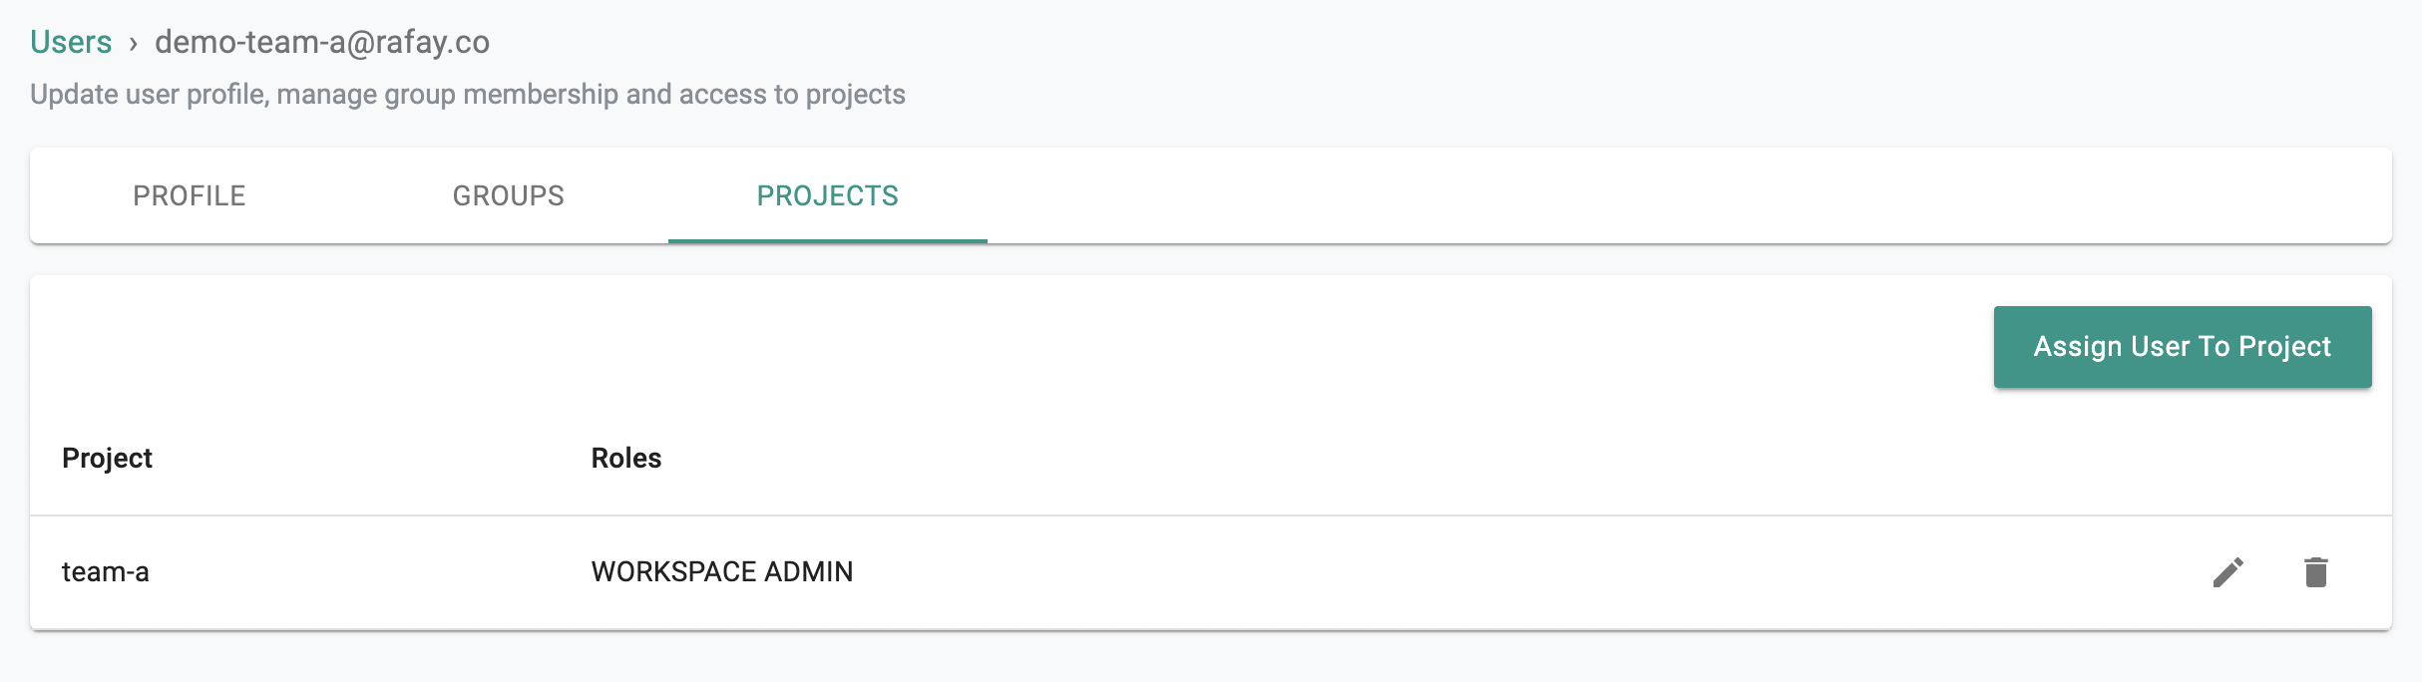
Task: Click blank area left of Assign User button
Action: [x=998, y=347]
